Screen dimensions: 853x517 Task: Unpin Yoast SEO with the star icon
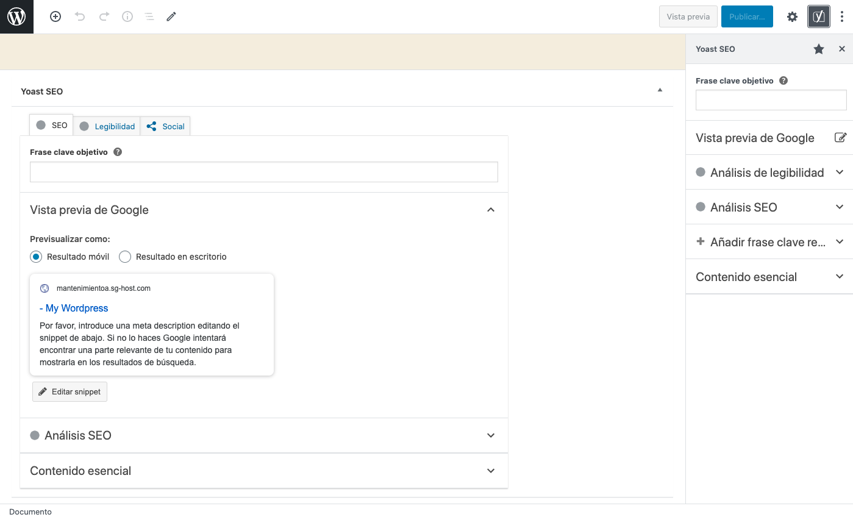[819, 49]
